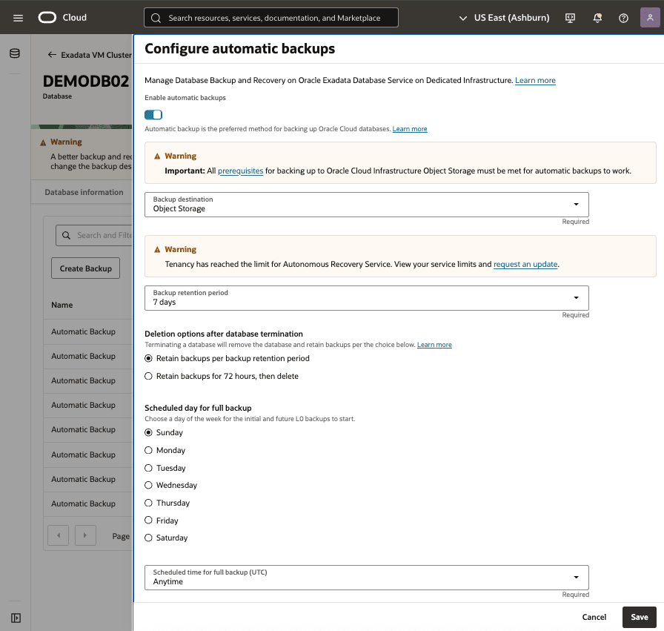Viewport: 664px width, 631px height.
Task: Switch to the Database information tab
Action: click(x=83, y=191)
